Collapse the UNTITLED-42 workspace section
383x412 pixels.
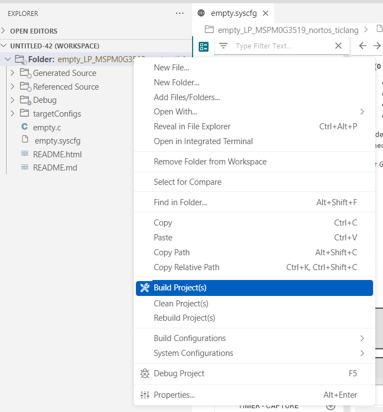[4, 46]
